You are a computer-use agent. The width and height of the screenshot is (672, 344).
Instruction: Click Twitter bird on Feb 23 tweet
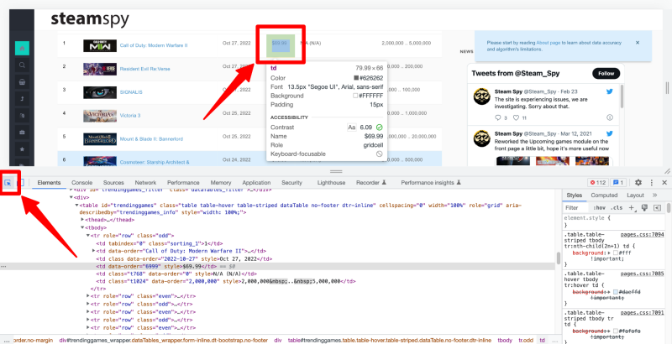(610, 91)
